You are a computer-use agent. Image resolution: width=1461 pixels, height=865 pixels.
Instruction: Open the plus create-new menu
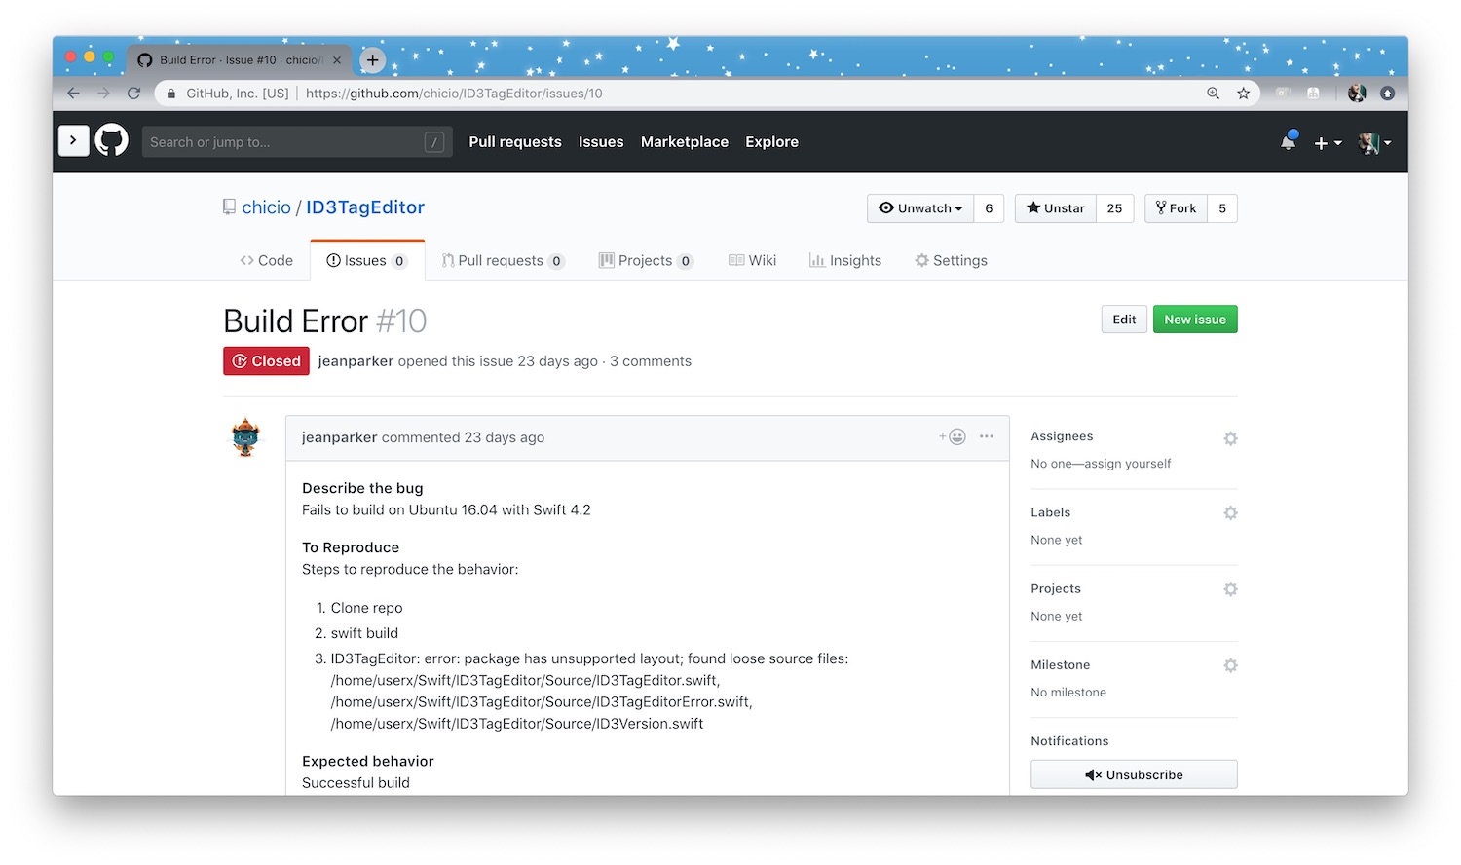(1327, 142)
